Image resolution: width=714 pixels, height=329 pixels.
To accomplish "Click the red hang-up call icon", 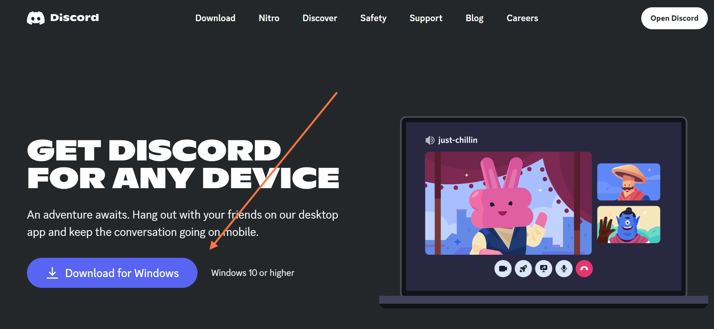I will coord(584,269).
